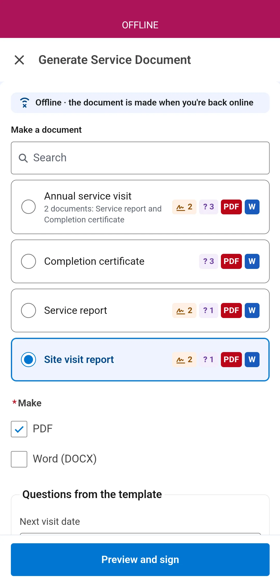Screen dimensions: 280x582
Task: Click the search magnifier icon
Action: pyautogui.click(x=23, y=158)
